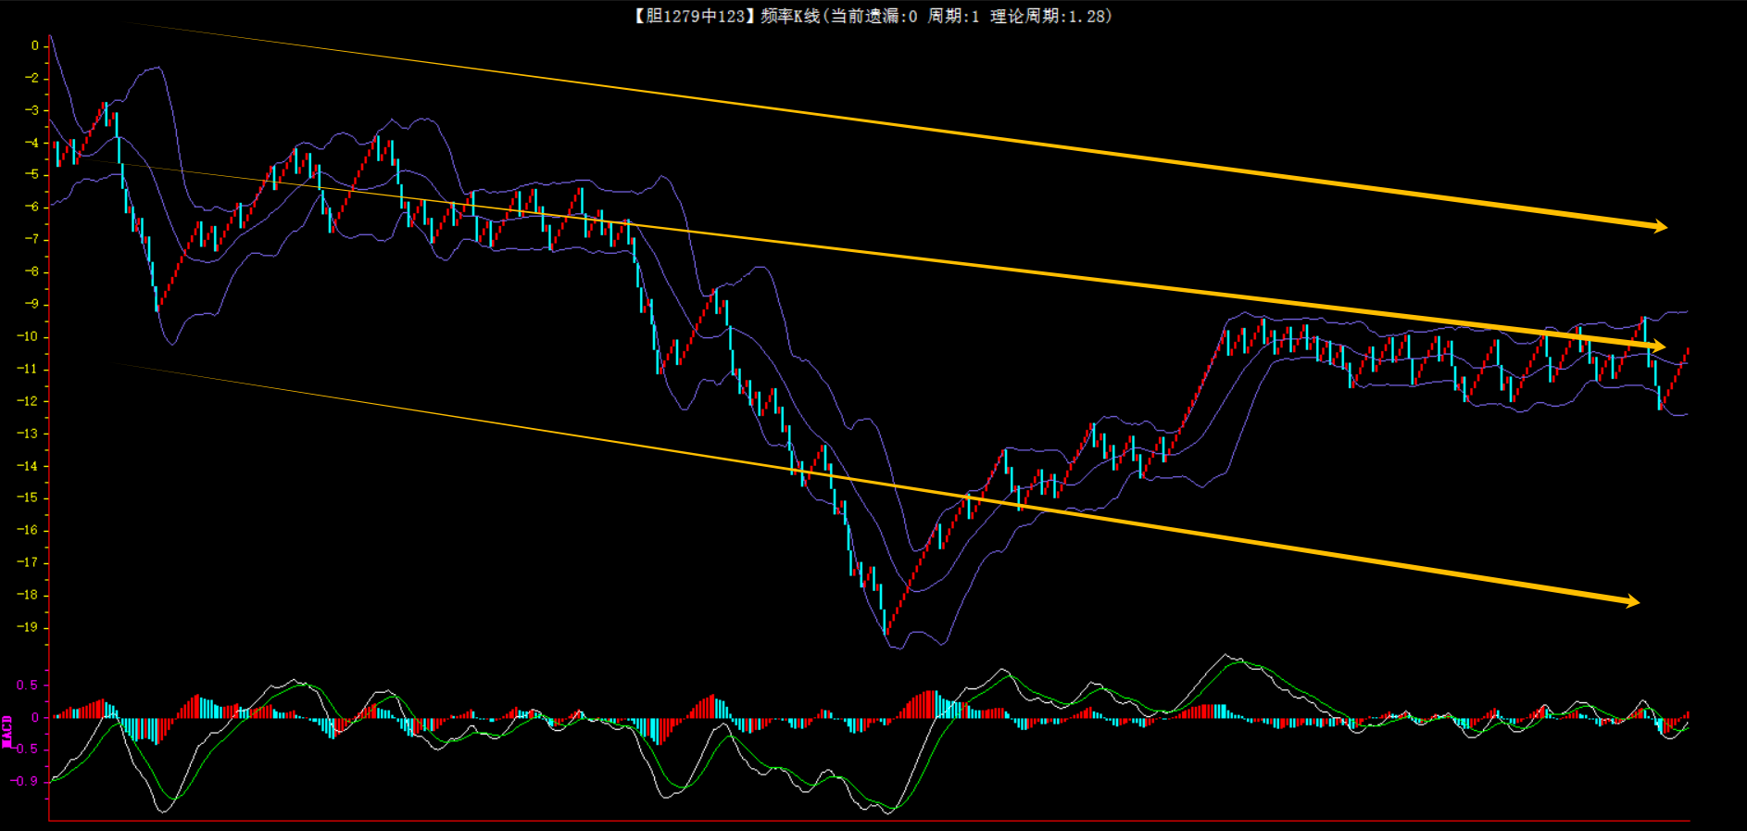Click the -5 label on the y-axis
Viewport: 1747px width, 831px height.
(x=31, y=174)
